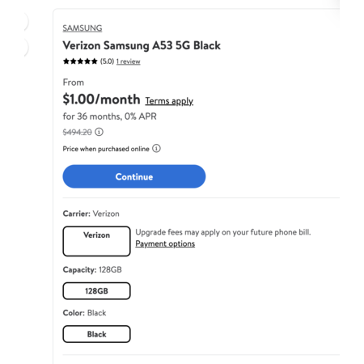Click the Verizon Samsung A53 5G Black title

pos(142,45)
